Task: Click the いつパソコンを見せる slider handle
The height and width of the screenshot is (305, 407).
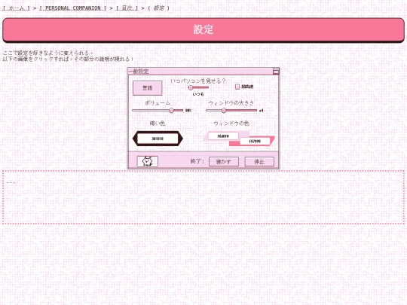Action: [x=191, y=87]
